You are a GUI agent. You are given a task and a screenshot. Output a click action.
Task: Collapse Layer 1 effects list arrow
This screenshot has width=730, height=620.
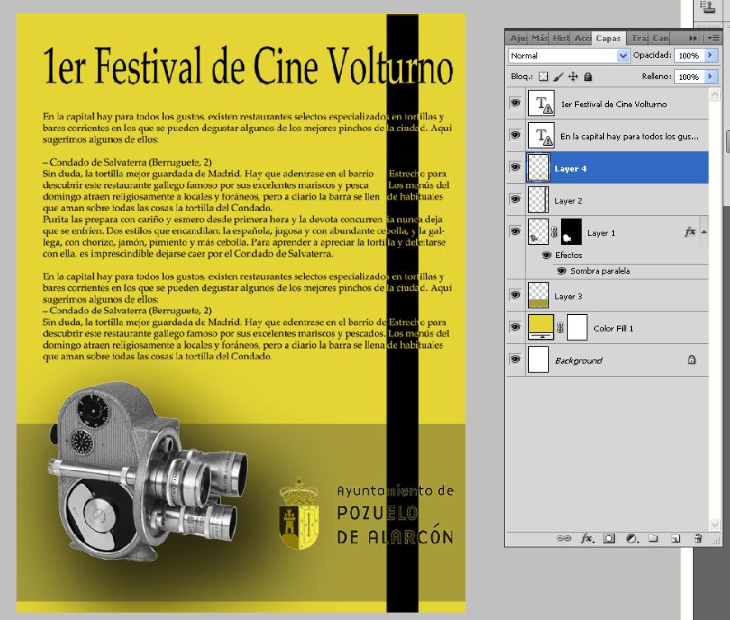(x=703, y=233)
